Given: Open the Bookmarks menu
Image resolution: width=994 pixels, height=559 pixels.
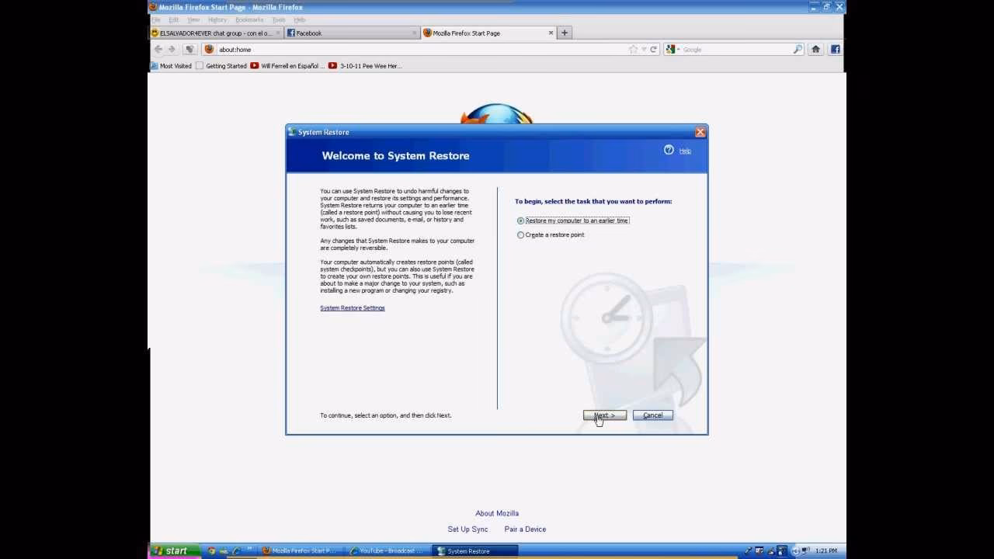Looking at the screenshot, I should click(248, 19).
